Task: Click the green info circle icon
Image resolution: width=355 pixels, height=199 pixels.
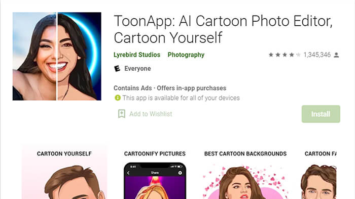Action: click(x=118, y=98)
